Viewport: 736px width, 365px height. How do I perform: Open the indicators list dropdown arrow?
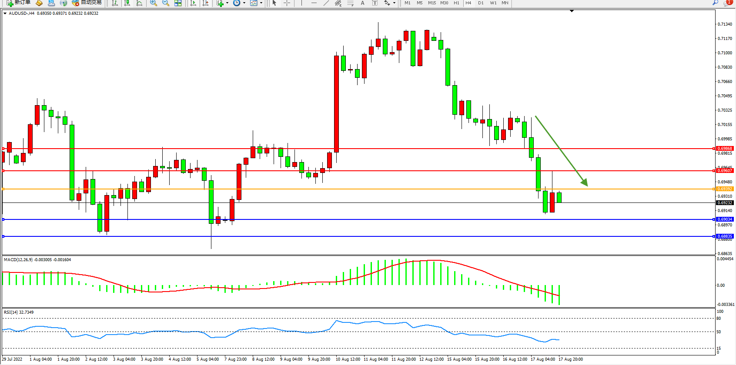[227, 3]
